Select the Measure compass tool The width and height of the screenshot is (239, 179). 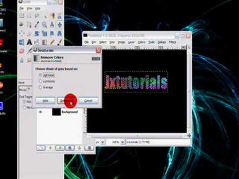[x=52, y=25]
